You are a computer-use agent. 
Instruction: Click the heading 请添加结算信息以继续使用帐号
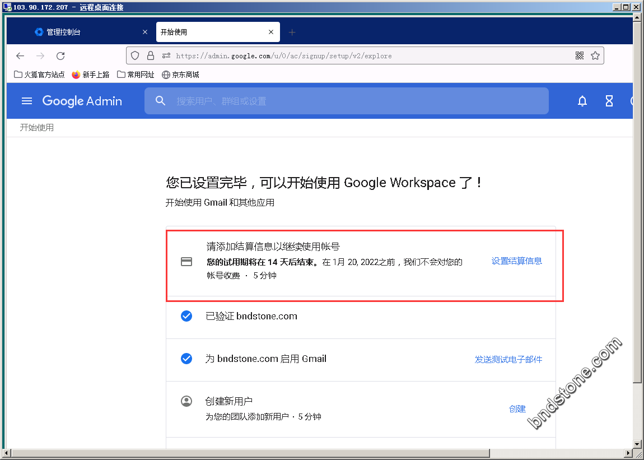click(x=273, y=247)
